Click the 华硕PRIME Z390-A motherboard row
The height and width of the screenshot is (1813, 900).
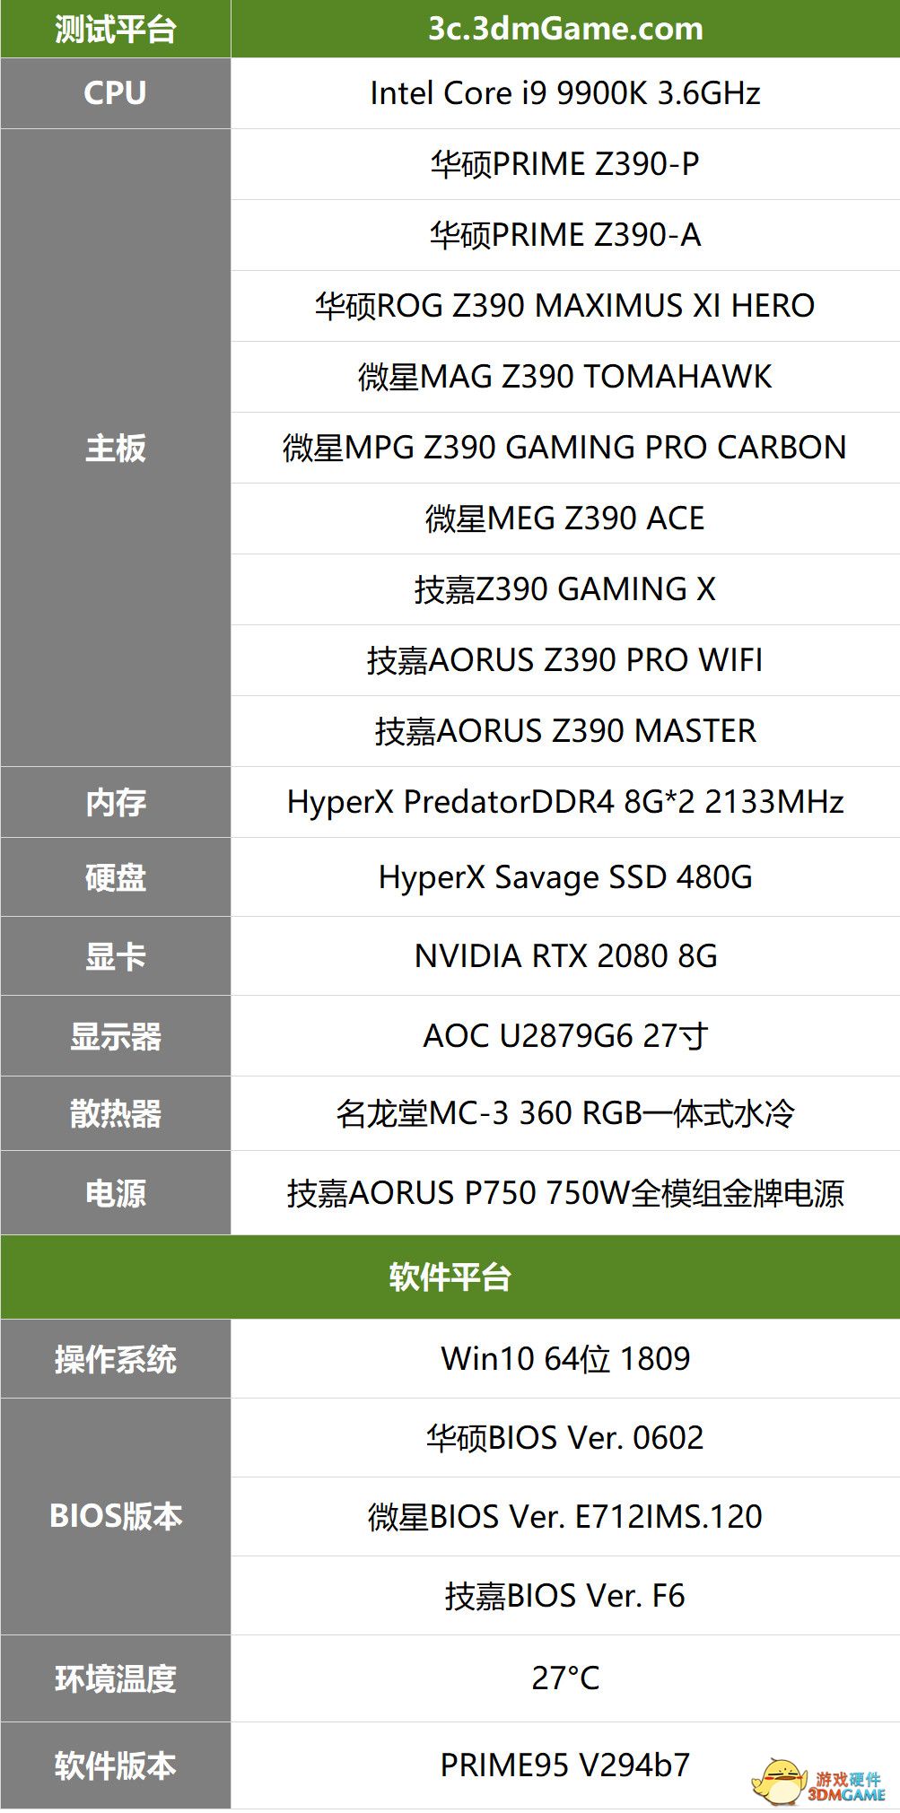pyautogui.click(x=565, y=235)
